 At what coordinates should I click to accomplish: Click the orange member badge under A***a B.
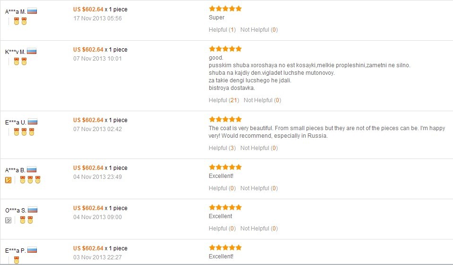pyautogui.click(x=9, y=180)
